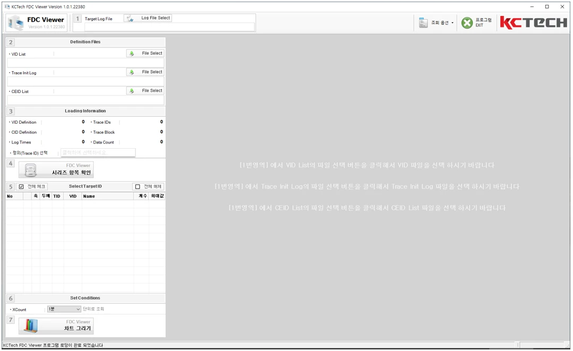Image resolution: width=573 pixels, height=351 pixels.
Task: Click the Log Times label
Action: click(x=21, y=142)
